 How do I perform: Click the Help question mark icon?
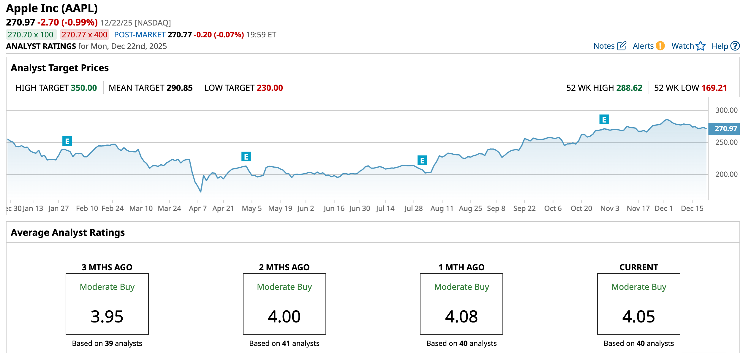tap(735, 46)
